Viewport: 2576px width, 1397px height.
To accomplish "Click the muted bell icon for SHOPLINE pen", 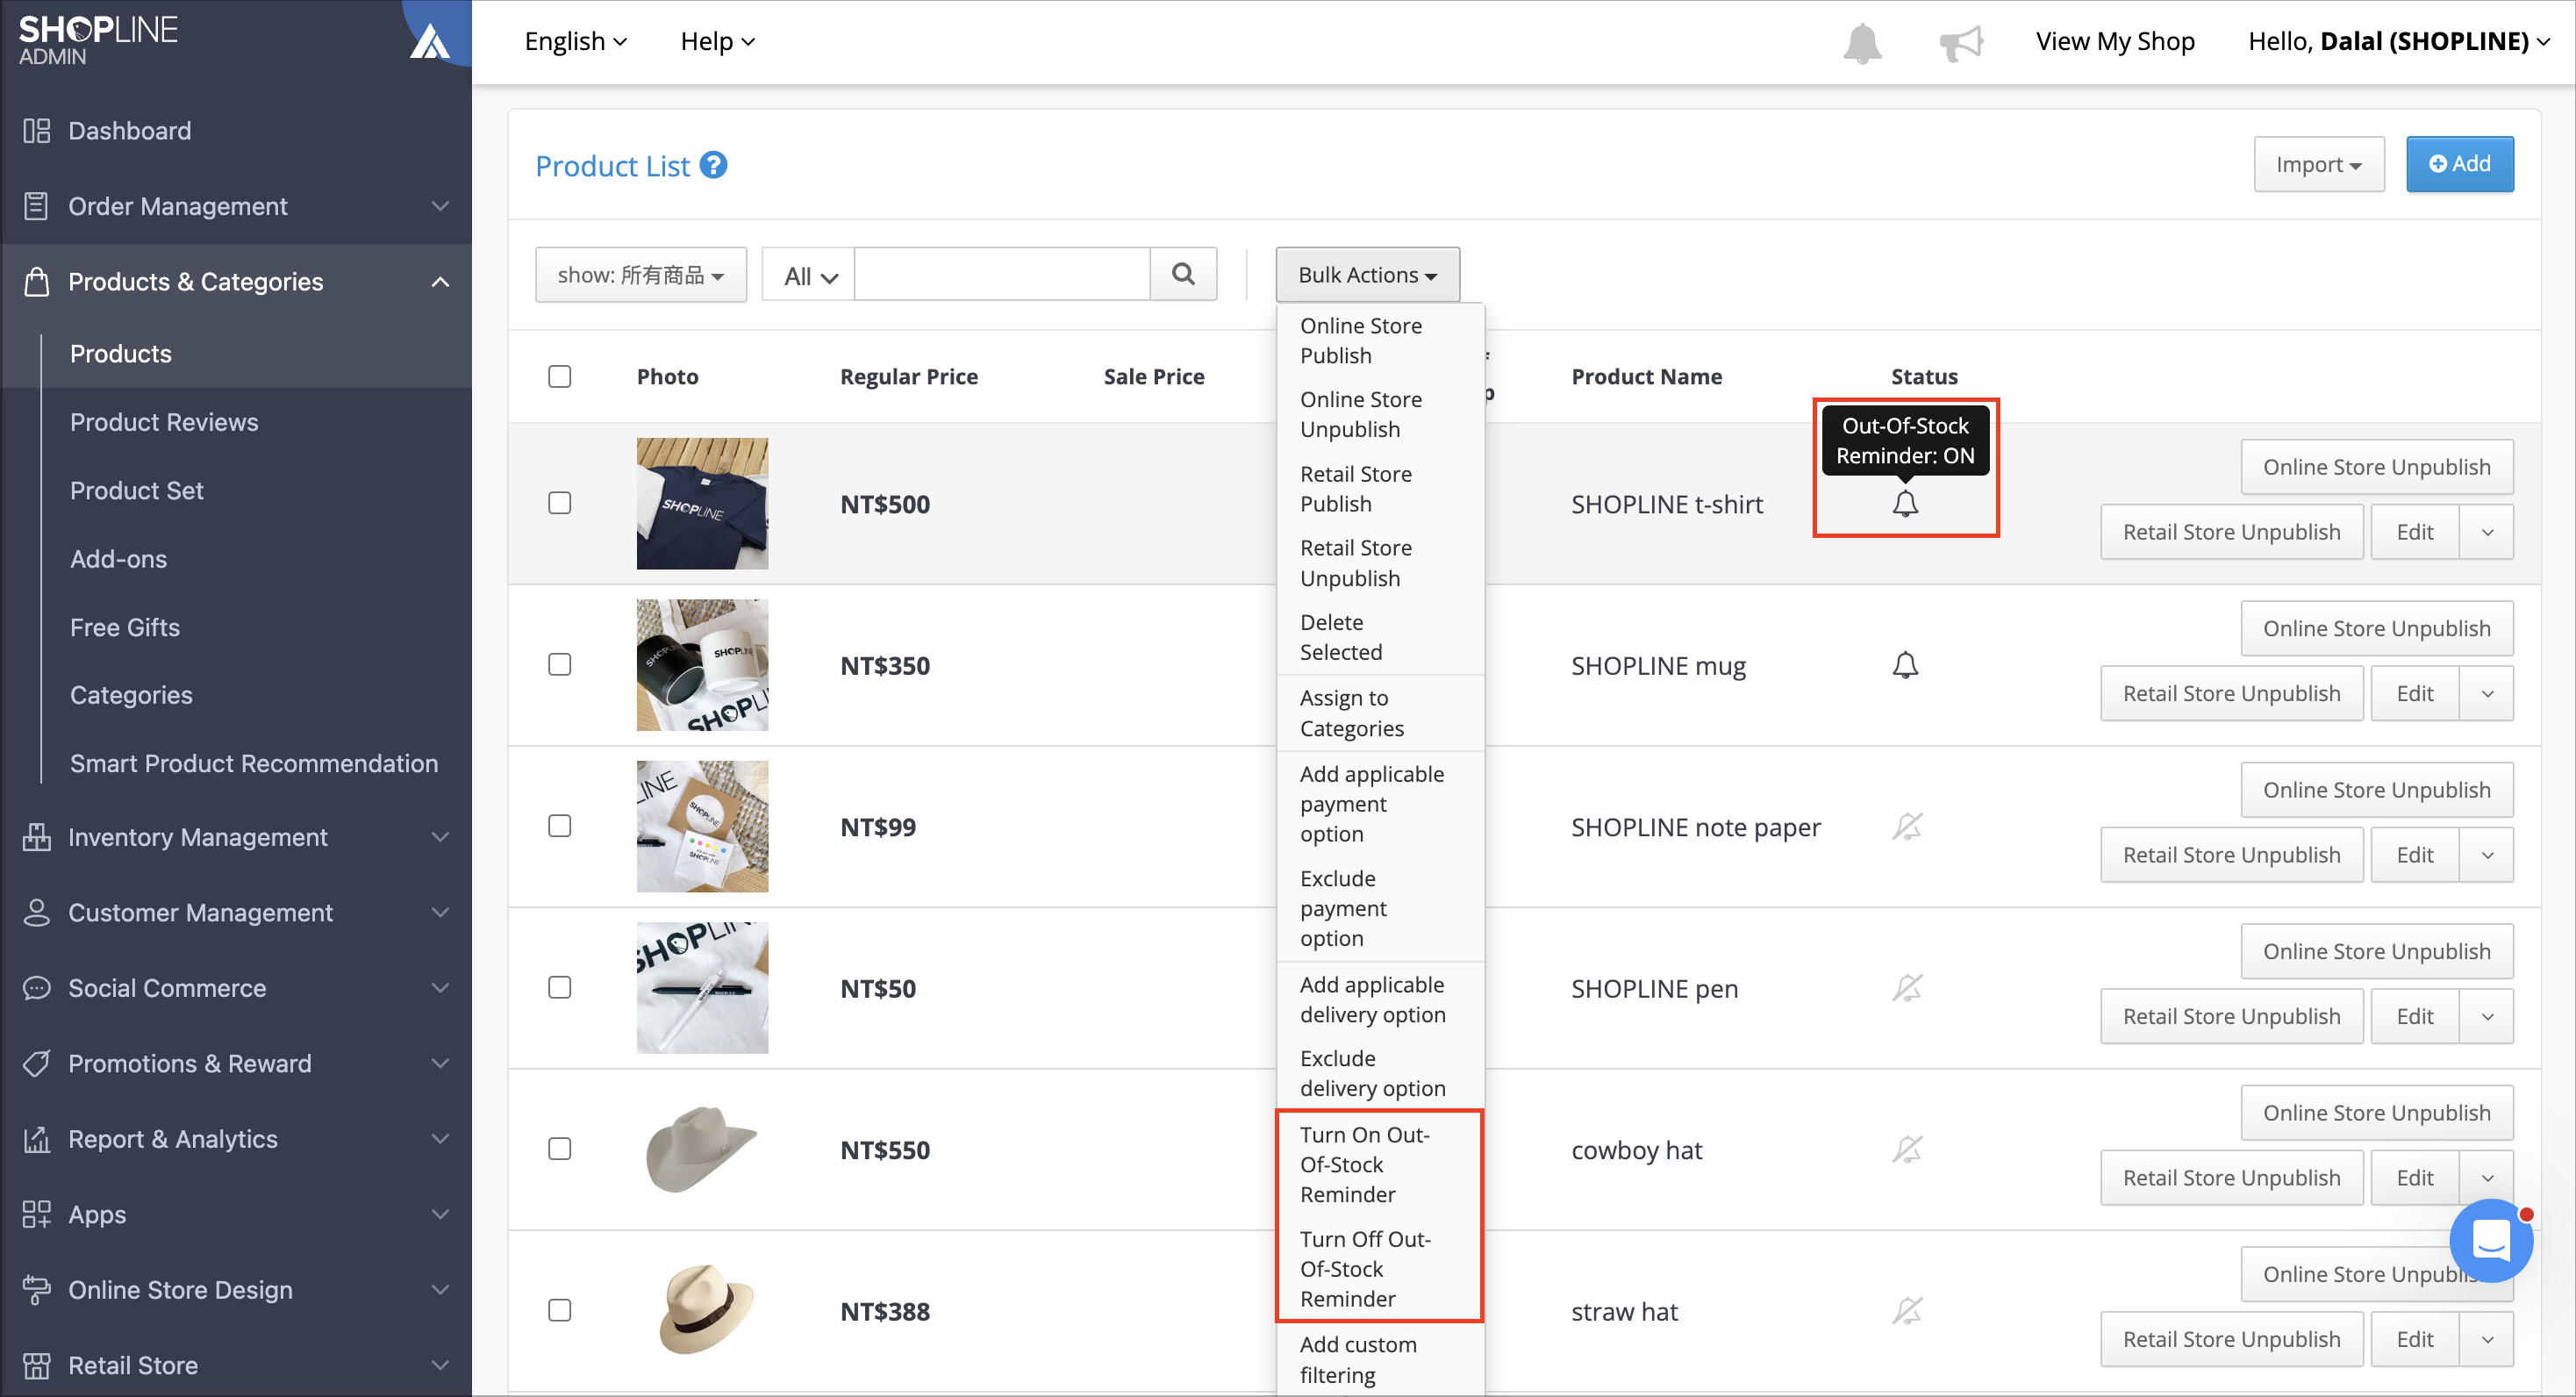I will (1907, 988).
